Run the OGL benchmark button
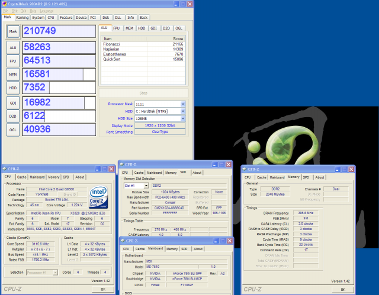The width and height of the screenshot is (379, 295). click(13, 130)
